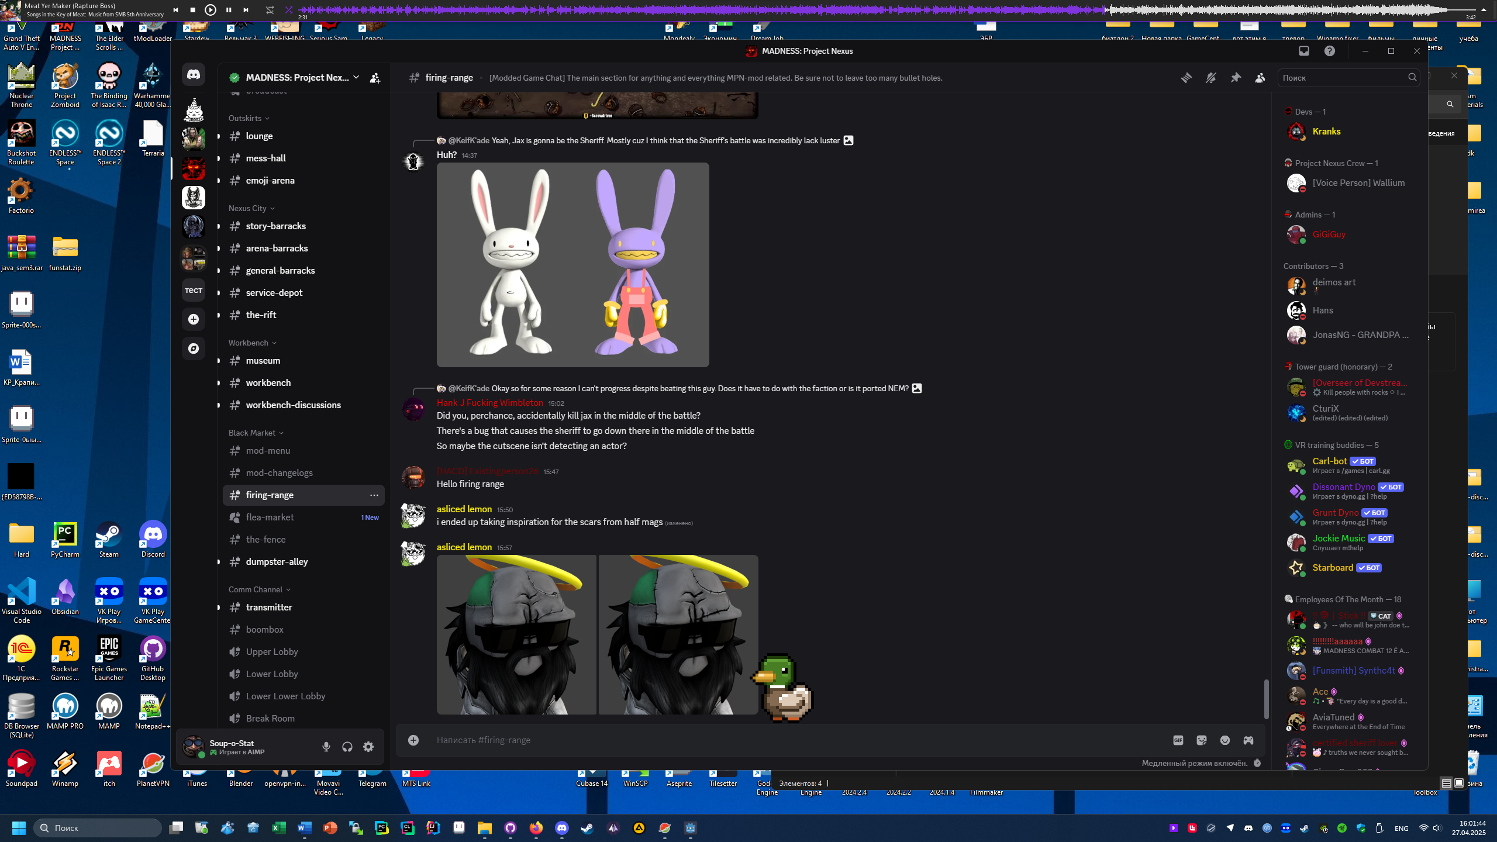The width and height of the screenshot is (1497, 842).
Task: Open threads icon in channel header
Action: click(x=1186, y=78)
